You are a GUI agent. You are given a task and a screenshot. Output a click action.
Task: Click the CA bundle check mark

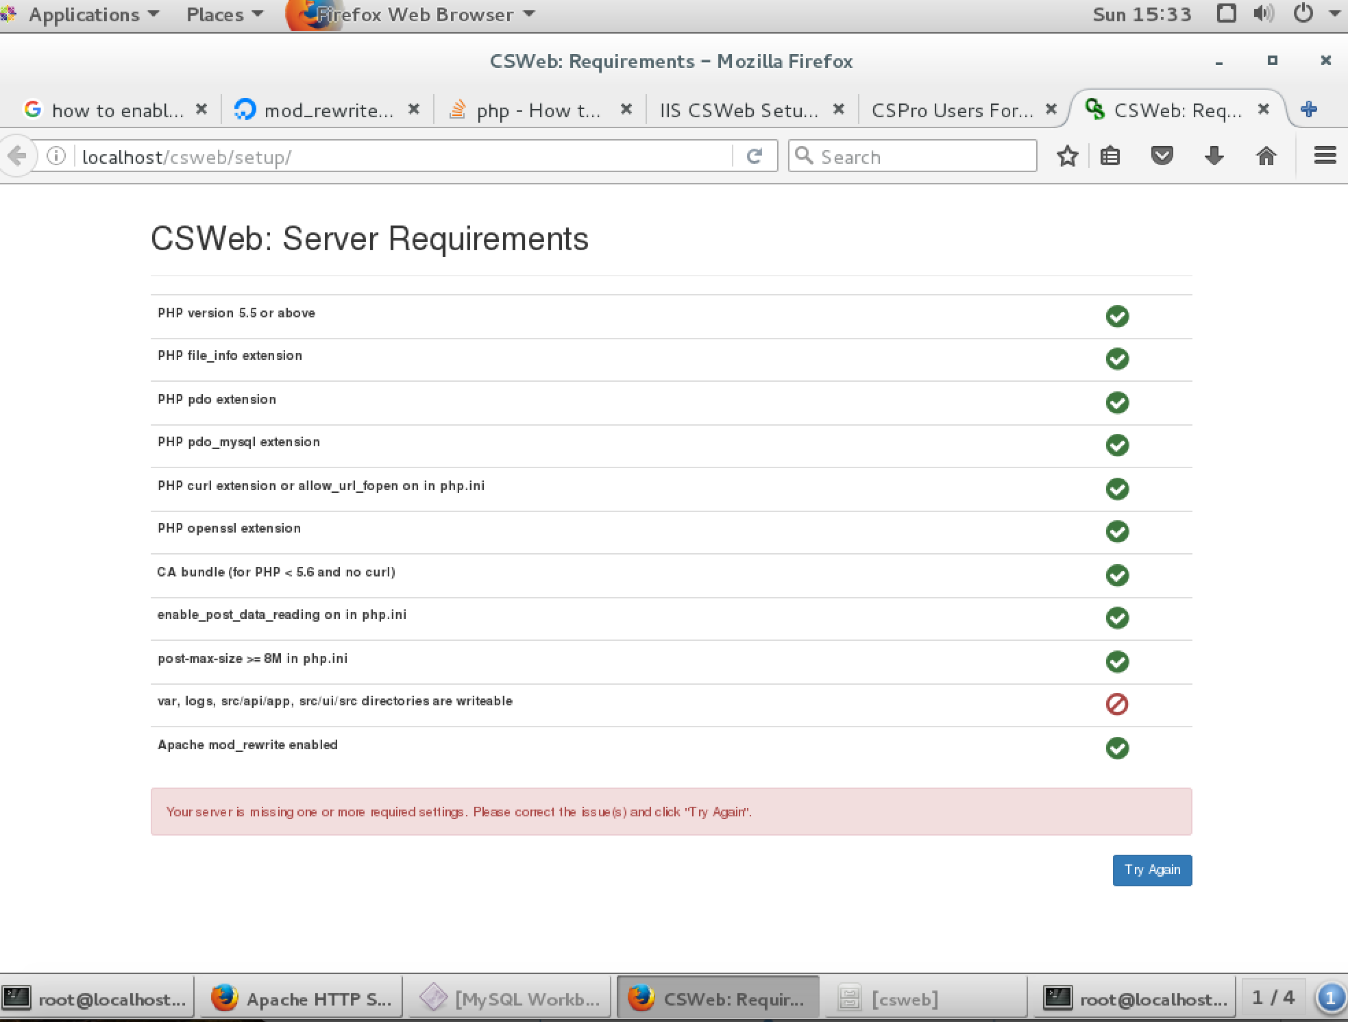point(1117,575)
